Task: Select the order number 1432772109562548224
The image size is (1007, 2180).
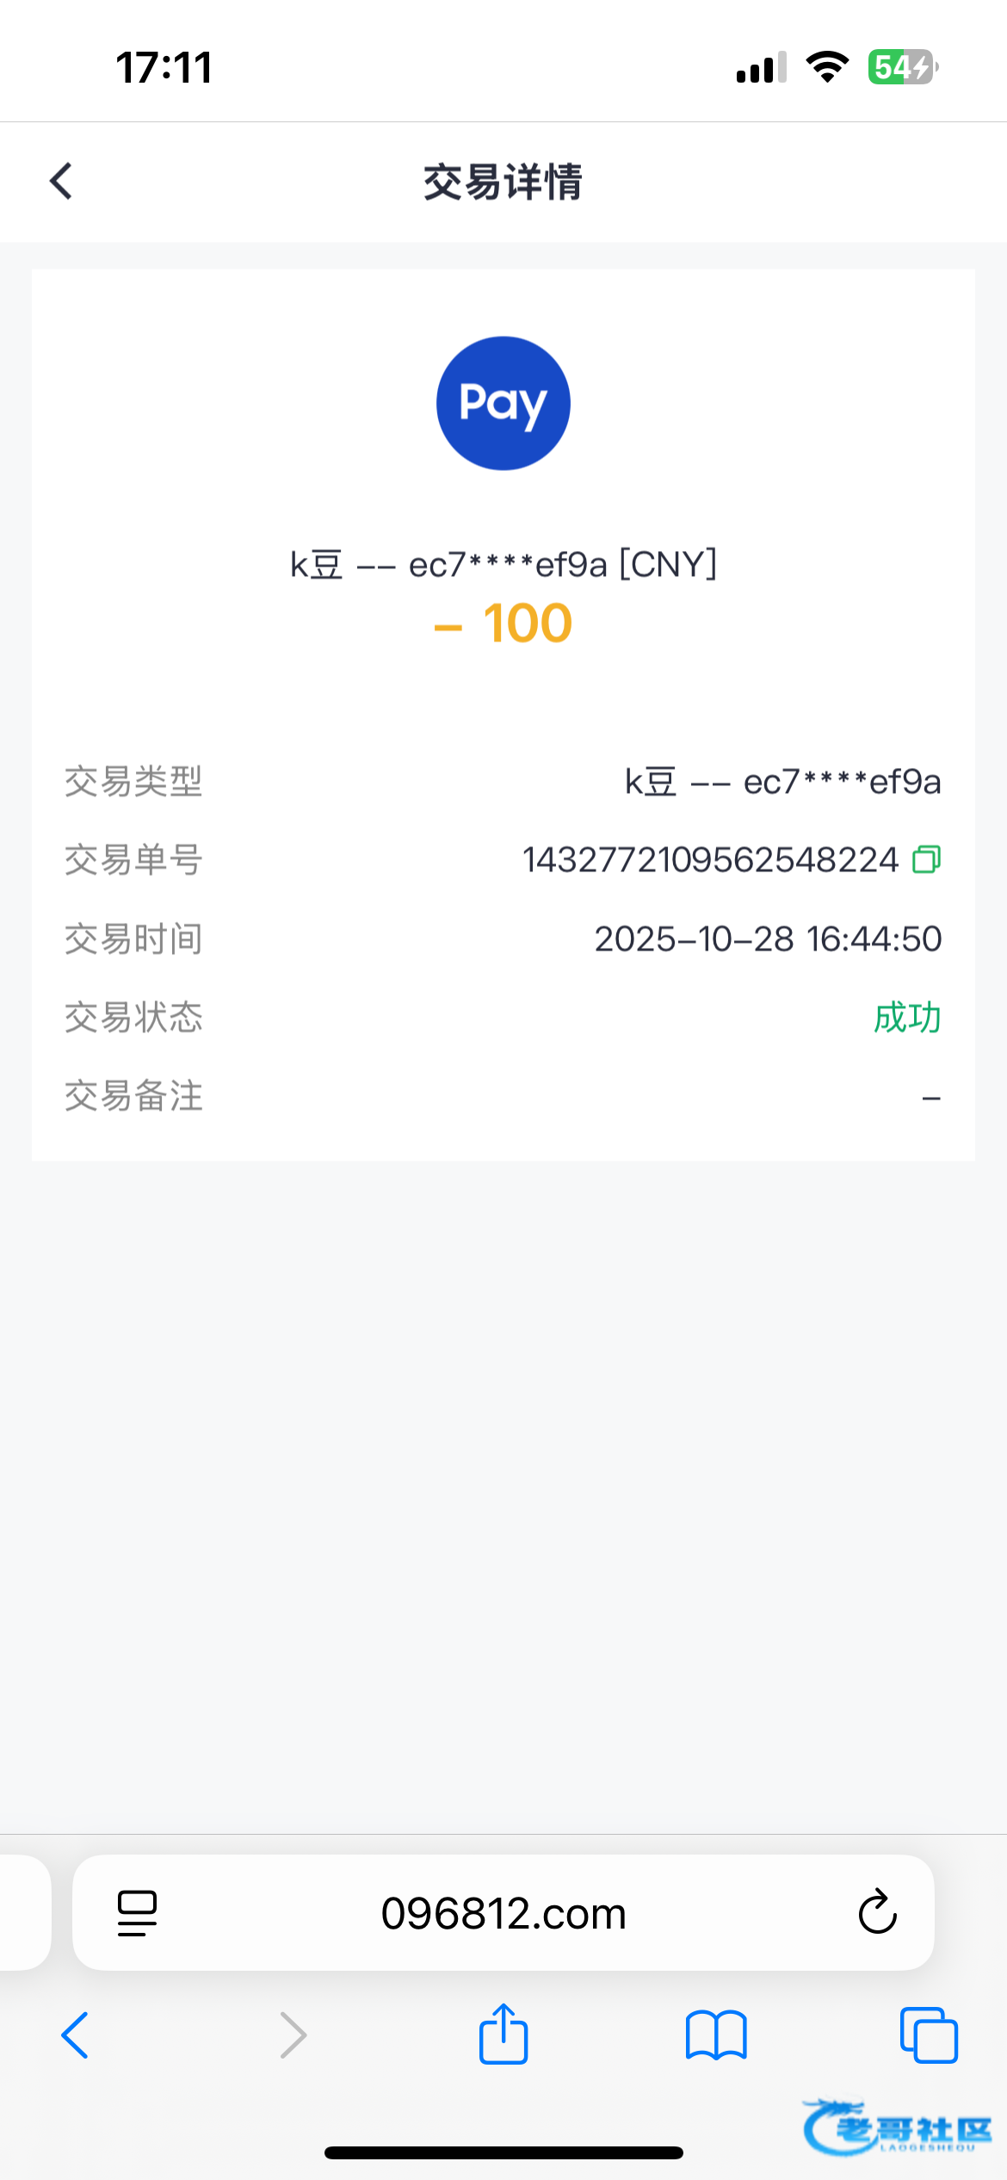Action: tap(710, 860)
